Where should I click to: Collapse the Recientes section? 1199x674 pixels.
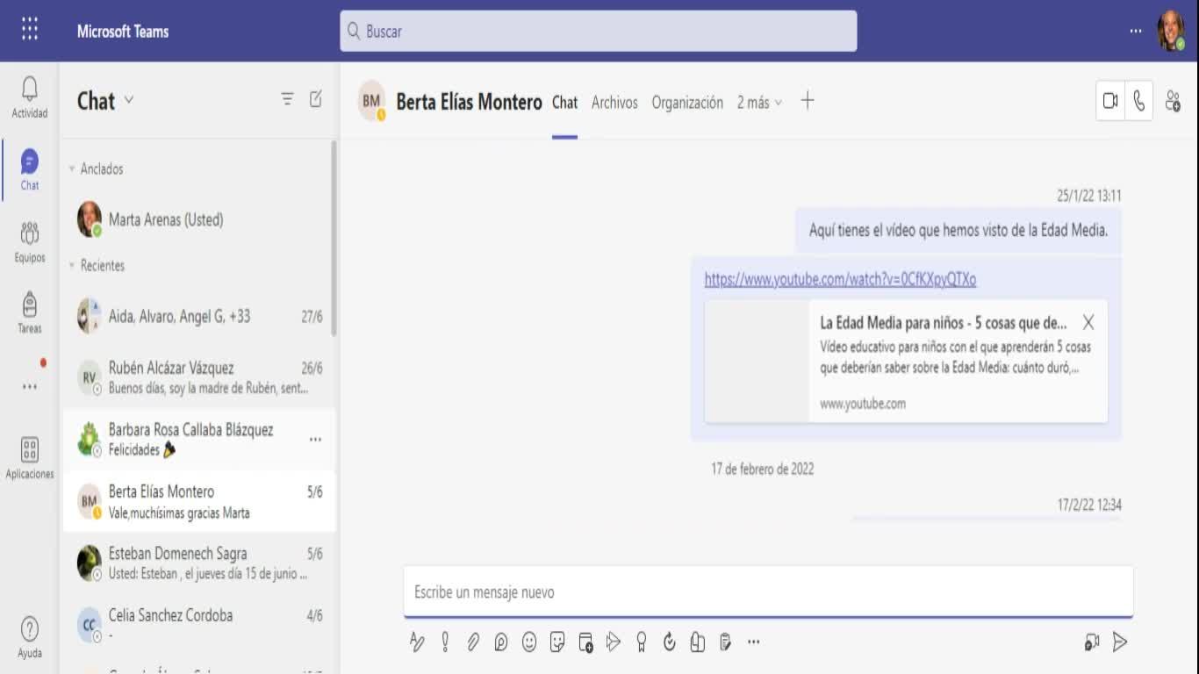pos(72,265)
